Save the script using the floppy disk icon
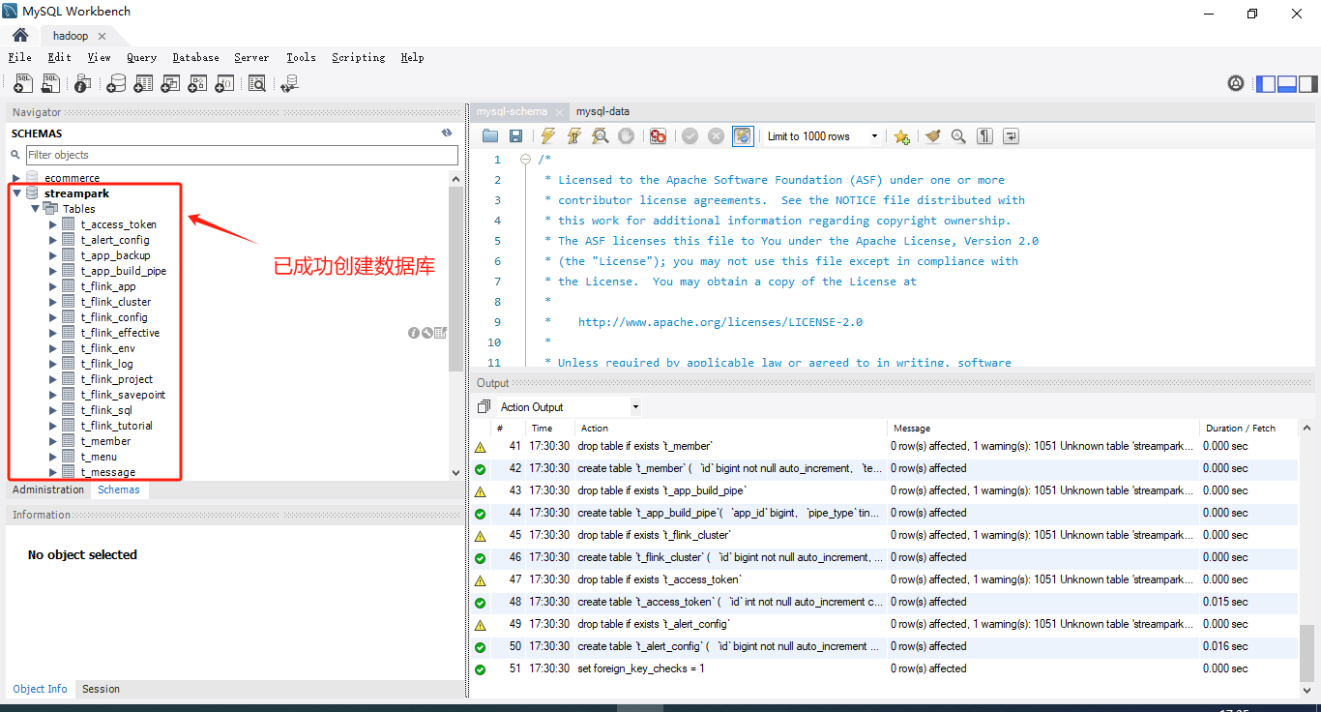1321x712 pixels. click(x=516, y=136)
